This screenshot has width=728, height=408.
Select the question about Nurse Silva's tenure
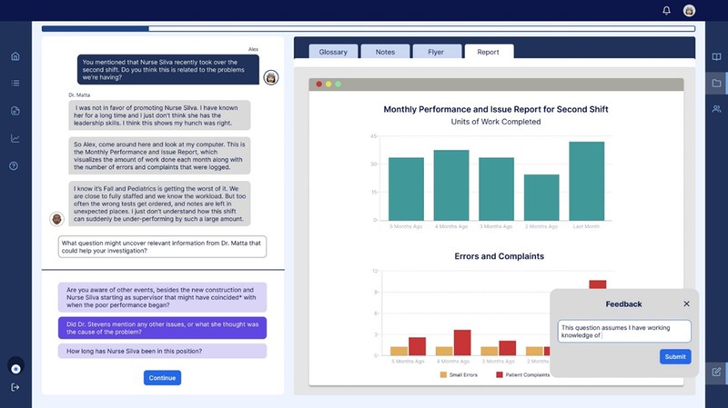click(162, 351)
